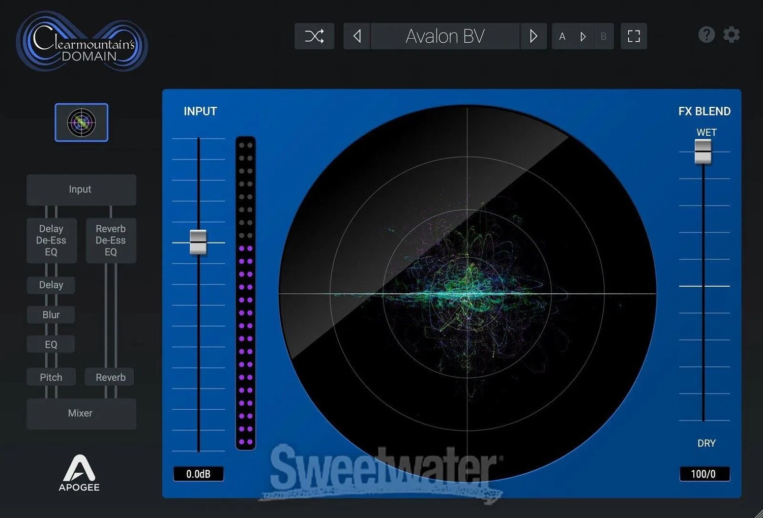
Task: Open the Reverb De-Ess EQ module
Action: pos(111,240)
